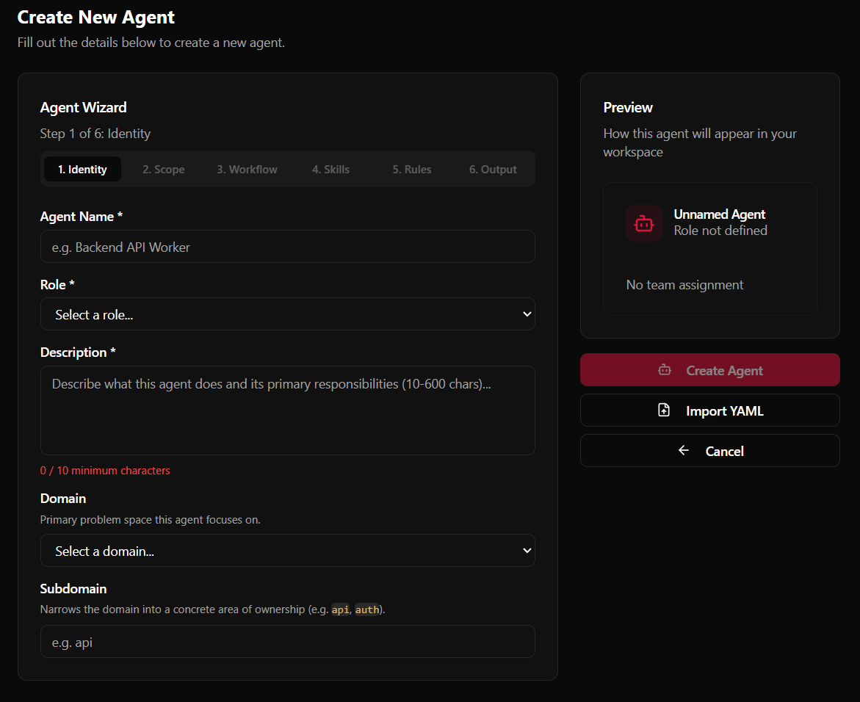
Task: Open the Select a domain dropdown
Action: click(x=287, y=551)
